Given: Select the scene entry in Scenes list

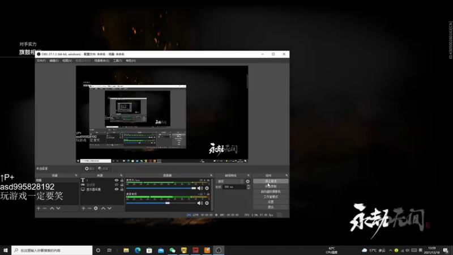Looking at the screenshot, I should pos(57,180).
